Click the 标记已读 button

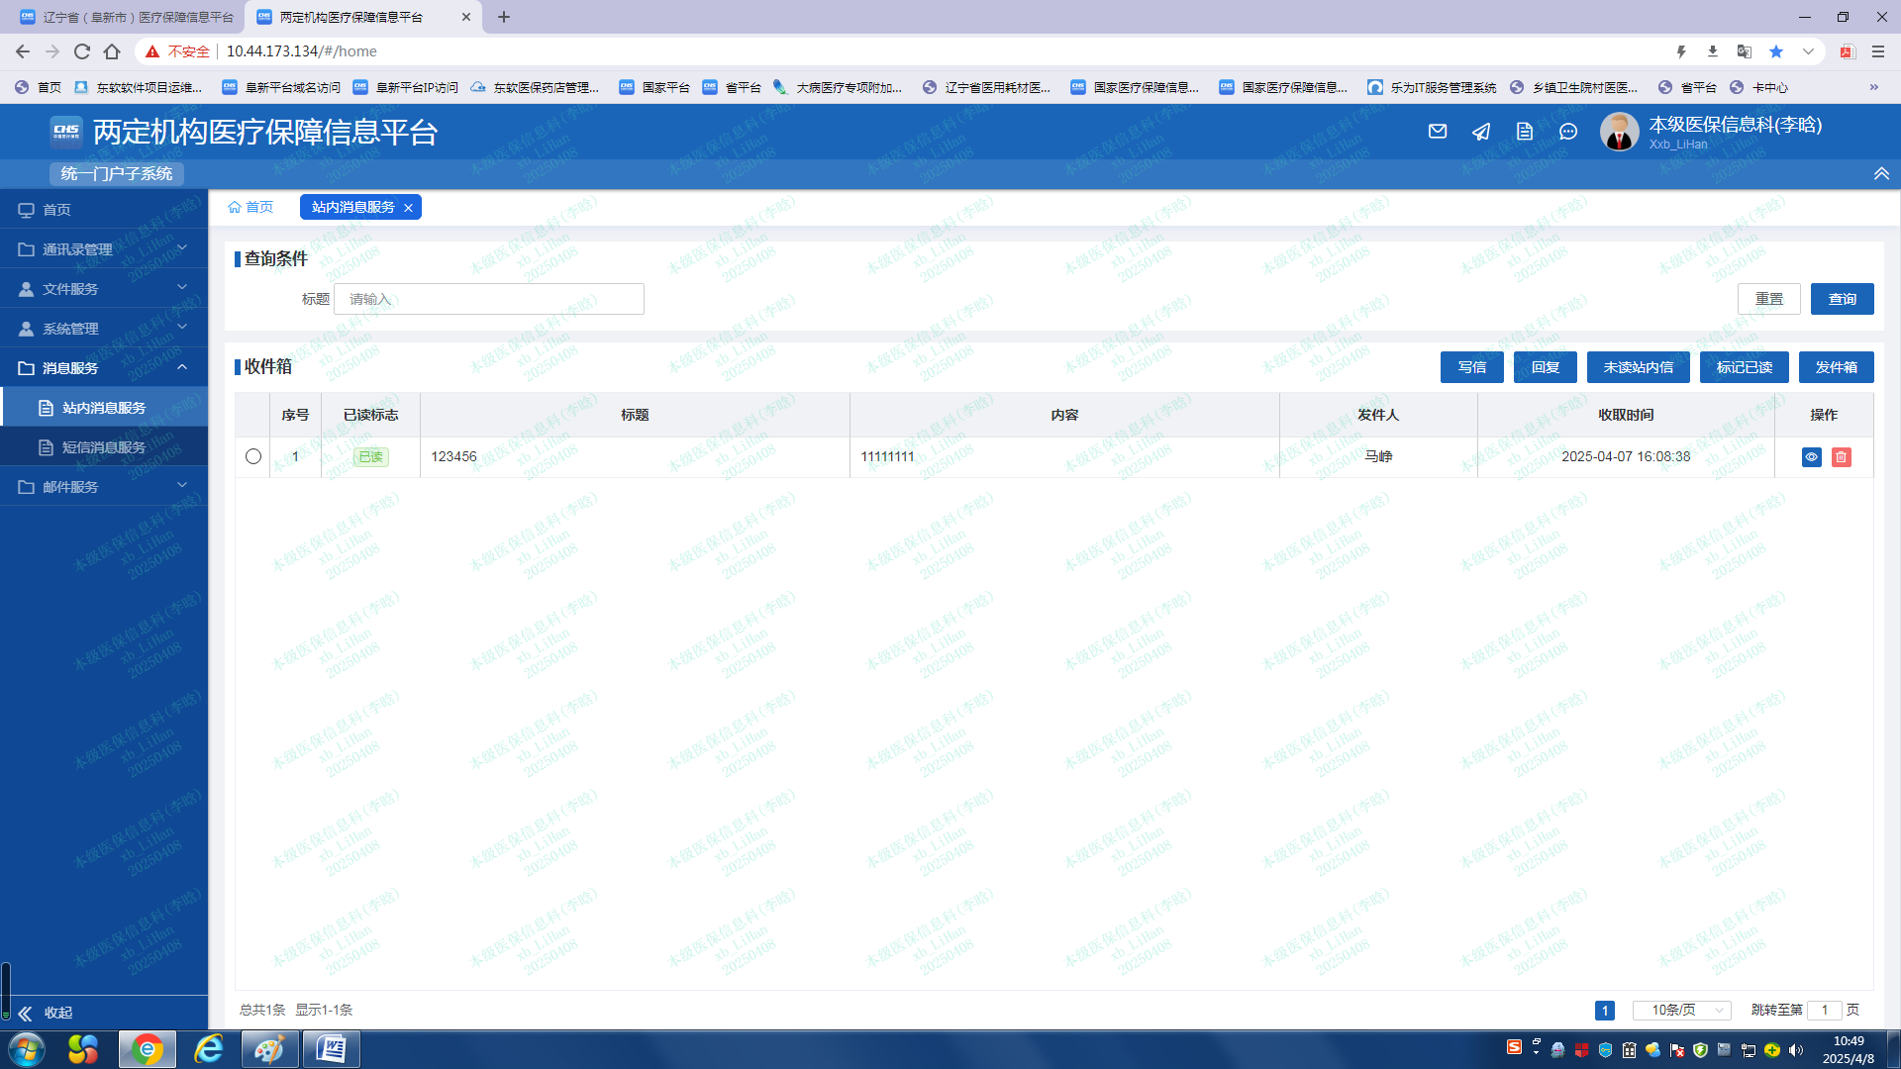point(1745,367)
